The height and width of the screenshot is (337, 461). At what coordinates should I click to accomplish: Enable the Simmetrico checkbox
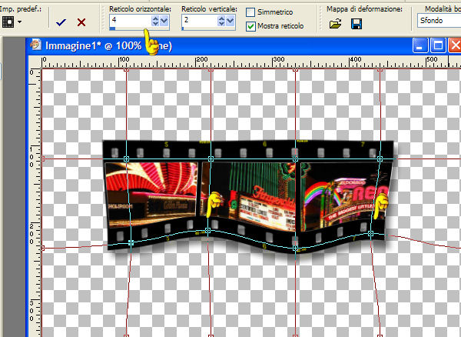point(250,12)
